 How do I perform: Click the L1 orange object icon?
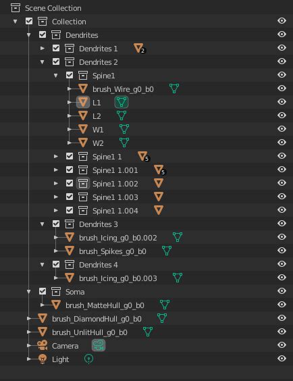(83, 102)
